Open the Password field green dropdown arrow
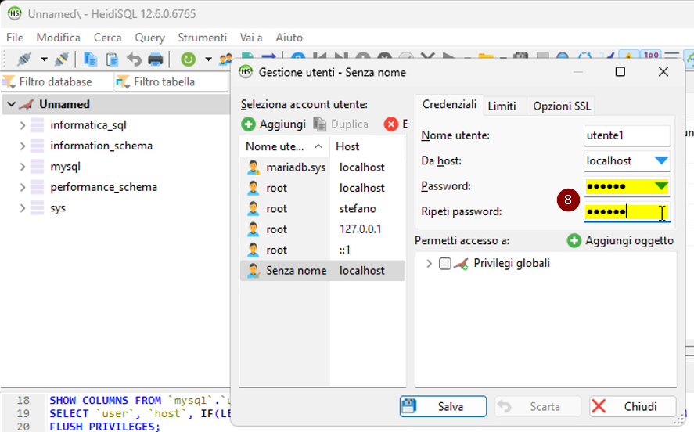Screen dimensions: 694x432 [x=661, y=186]
